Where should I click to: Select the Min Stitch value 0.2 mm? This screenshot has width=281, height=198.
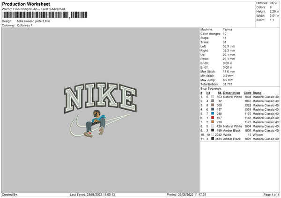coord(228,76)
